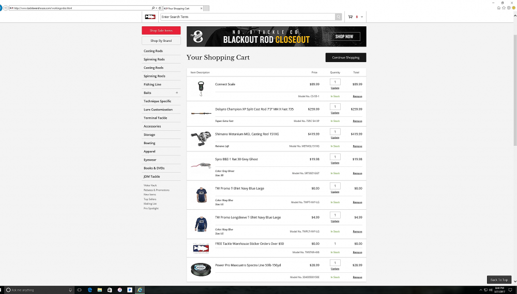Click the Continue Shopping button
Viewport: 517px width, 294px height.
click(345, 57)
